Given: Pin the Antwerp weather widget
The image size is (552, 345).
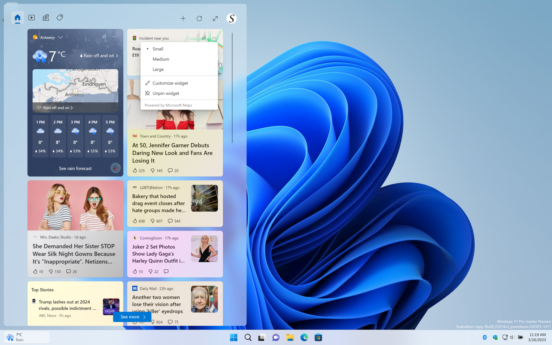Looking at the screenshot, I should click(104, 37).
